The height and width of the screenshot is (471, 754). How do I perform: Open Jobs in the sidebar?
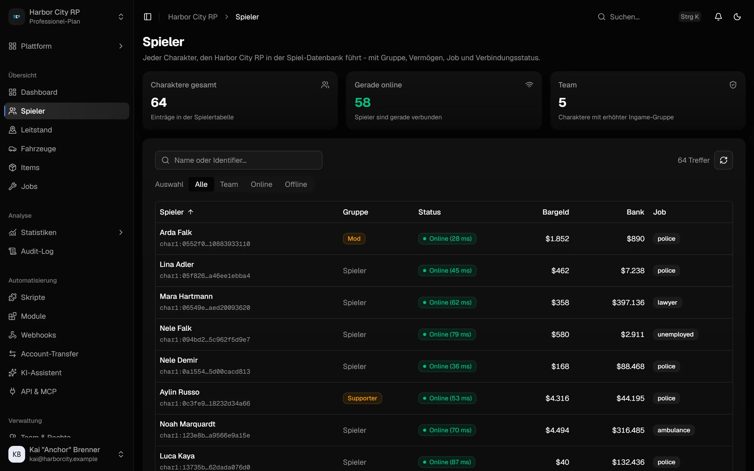[x=67, y=186]
